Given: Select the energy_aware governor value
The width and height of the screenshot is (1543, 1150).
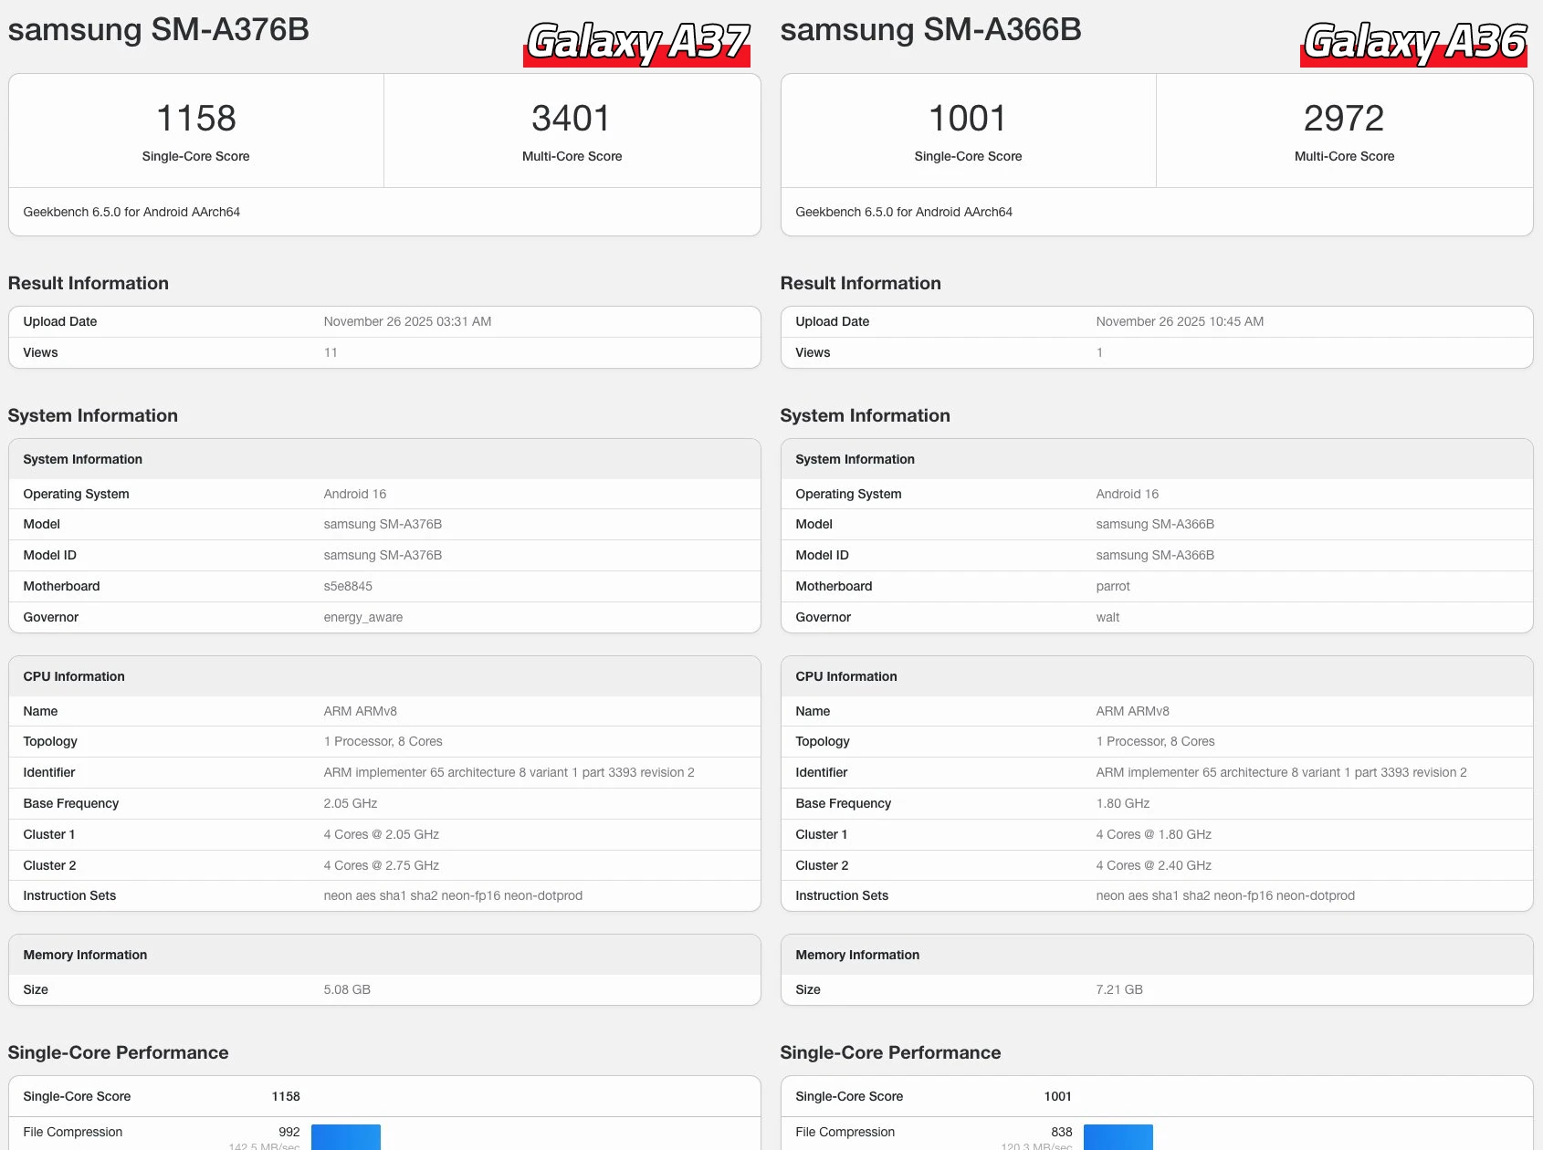Looking at the screenshot, I should coord(362,617).
